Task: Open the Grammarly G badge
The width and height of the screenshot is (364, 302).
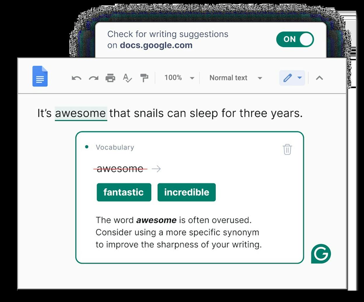Action: pos(321,254)
